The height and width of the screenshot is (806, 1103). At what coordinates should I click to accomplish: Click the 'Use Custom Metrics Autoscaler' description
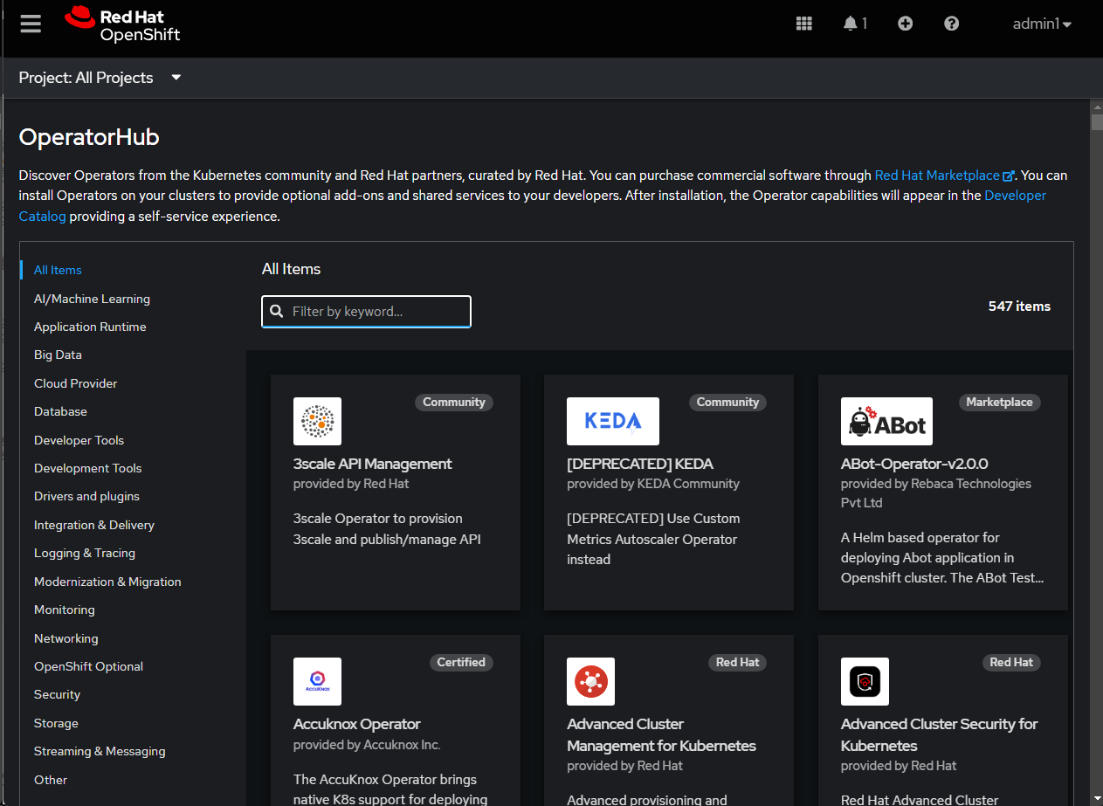[653, 539]
